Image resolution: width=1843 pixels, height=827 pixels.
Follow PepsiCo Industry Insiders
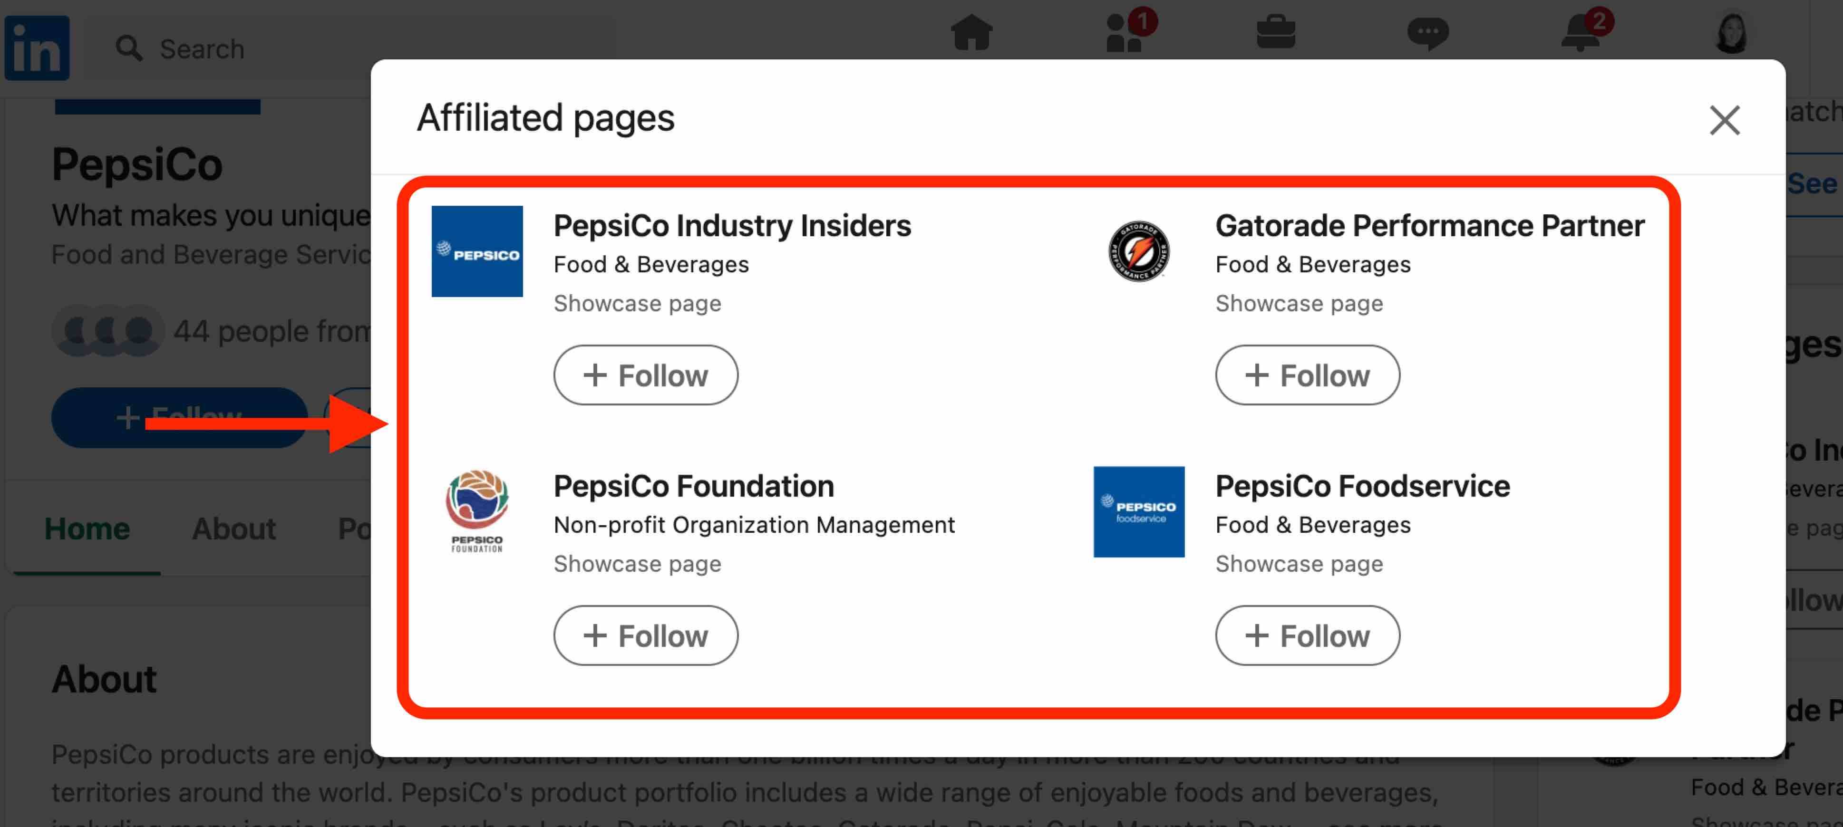pyautogui.click(x=645, y=374)
